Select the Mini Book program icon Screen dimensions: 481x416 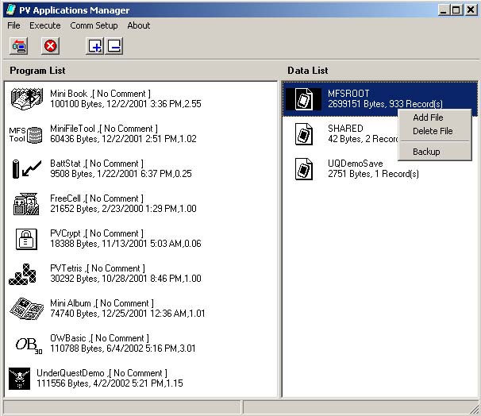point(27,98)
